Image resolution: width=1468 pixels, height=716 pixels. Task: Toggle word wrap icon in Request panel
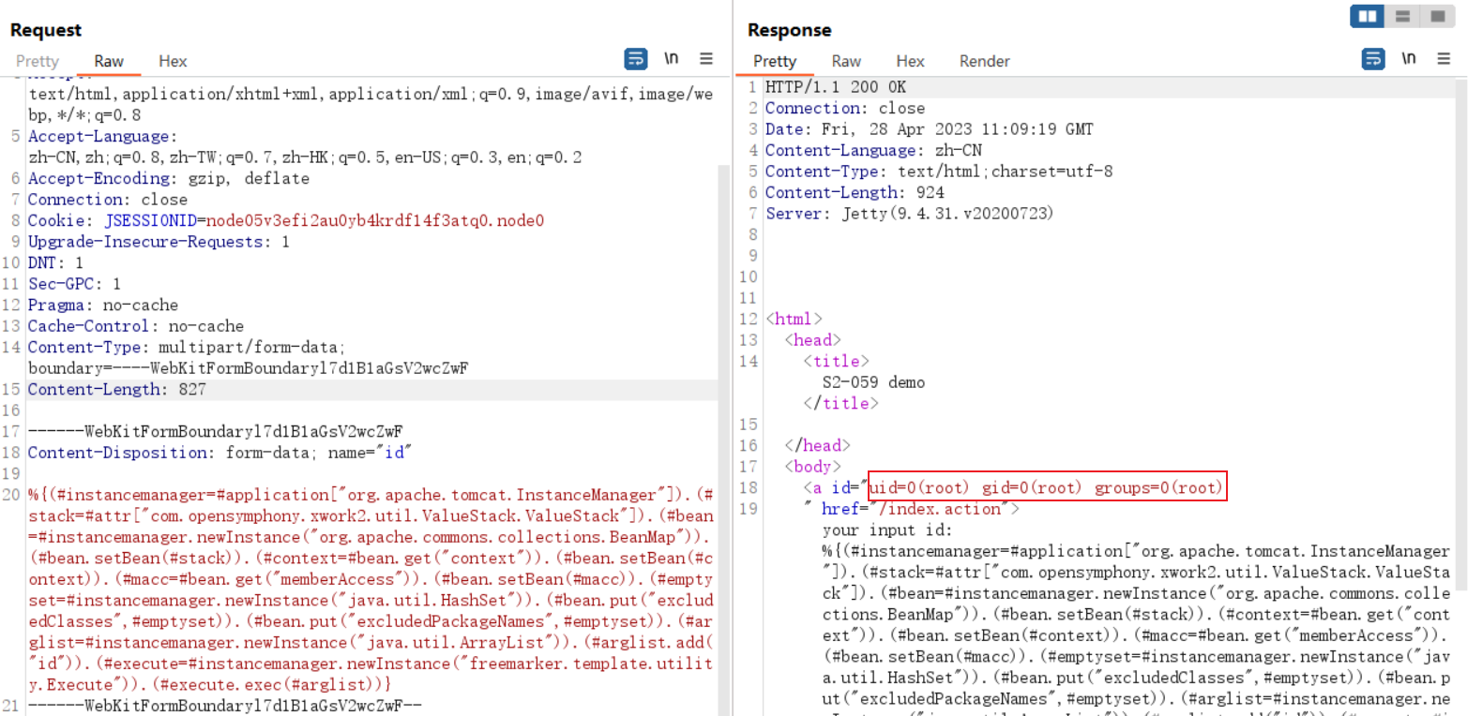pos(636,59)
